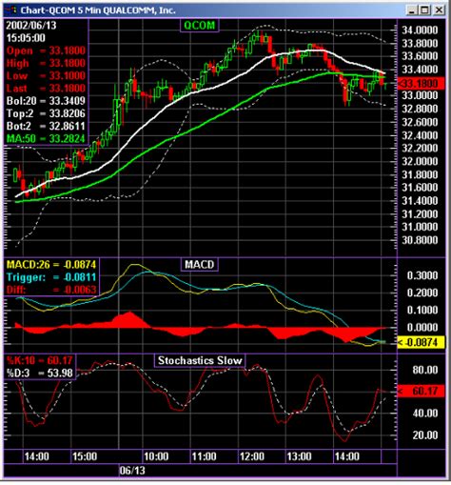Click the %K:10 = 60.17 readout
Image resolution: width=451 pixels, height=485 pixels.
(40, 360)
